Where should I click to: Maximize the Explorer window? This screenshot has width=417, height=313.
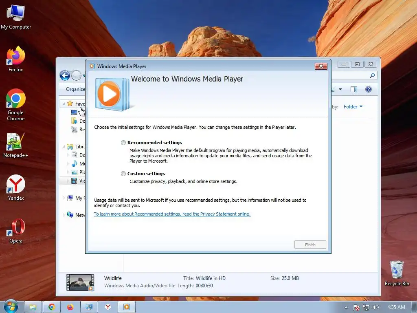point(357,64)
